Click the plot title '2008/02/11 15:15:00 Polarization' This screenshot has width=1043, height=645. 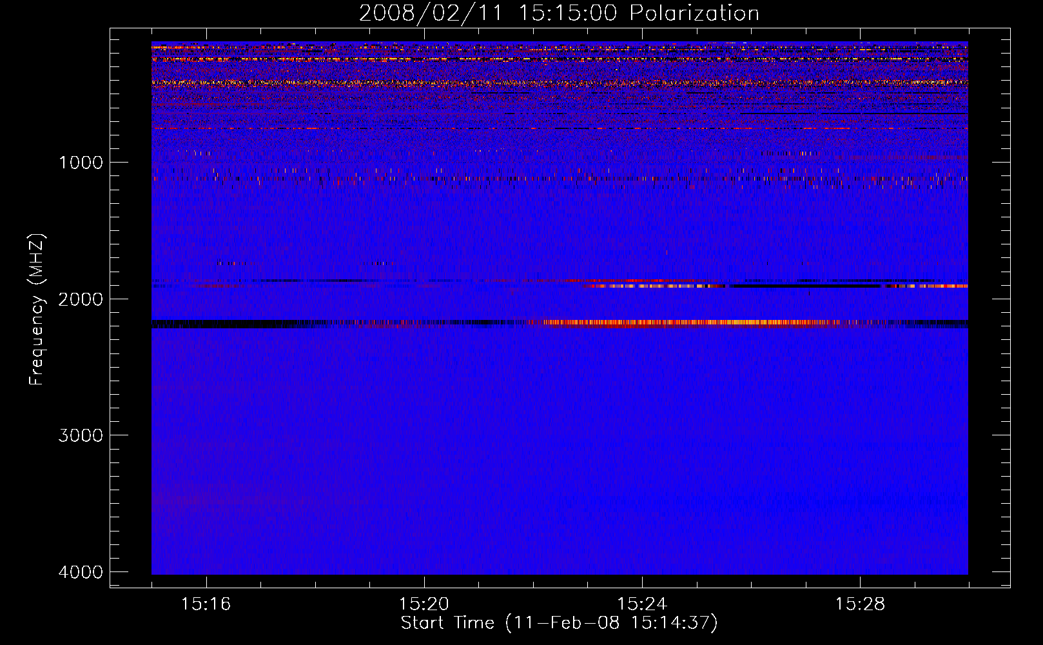(x=559, y=13)
